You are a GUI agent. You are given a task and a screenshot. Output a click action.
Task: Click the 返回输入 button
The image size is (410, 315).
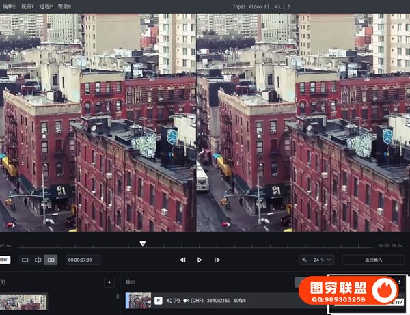click(373, 260)
